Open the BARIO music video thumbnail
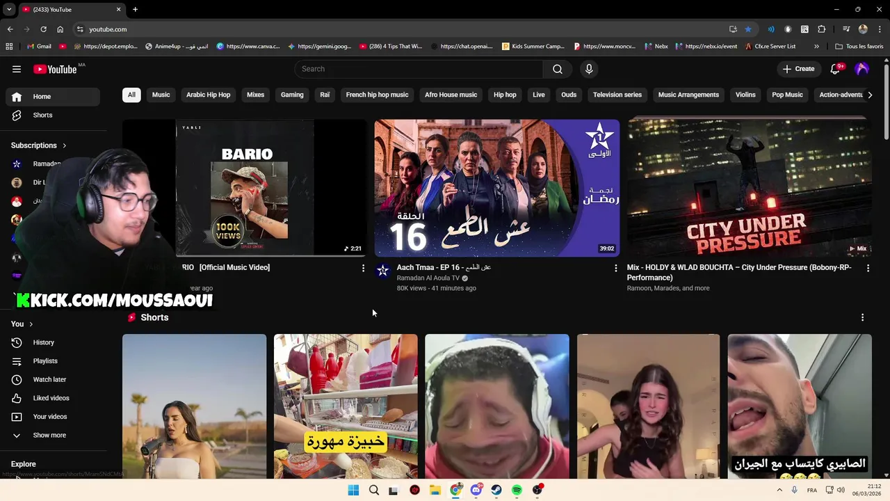 click(x=245, y=188)
